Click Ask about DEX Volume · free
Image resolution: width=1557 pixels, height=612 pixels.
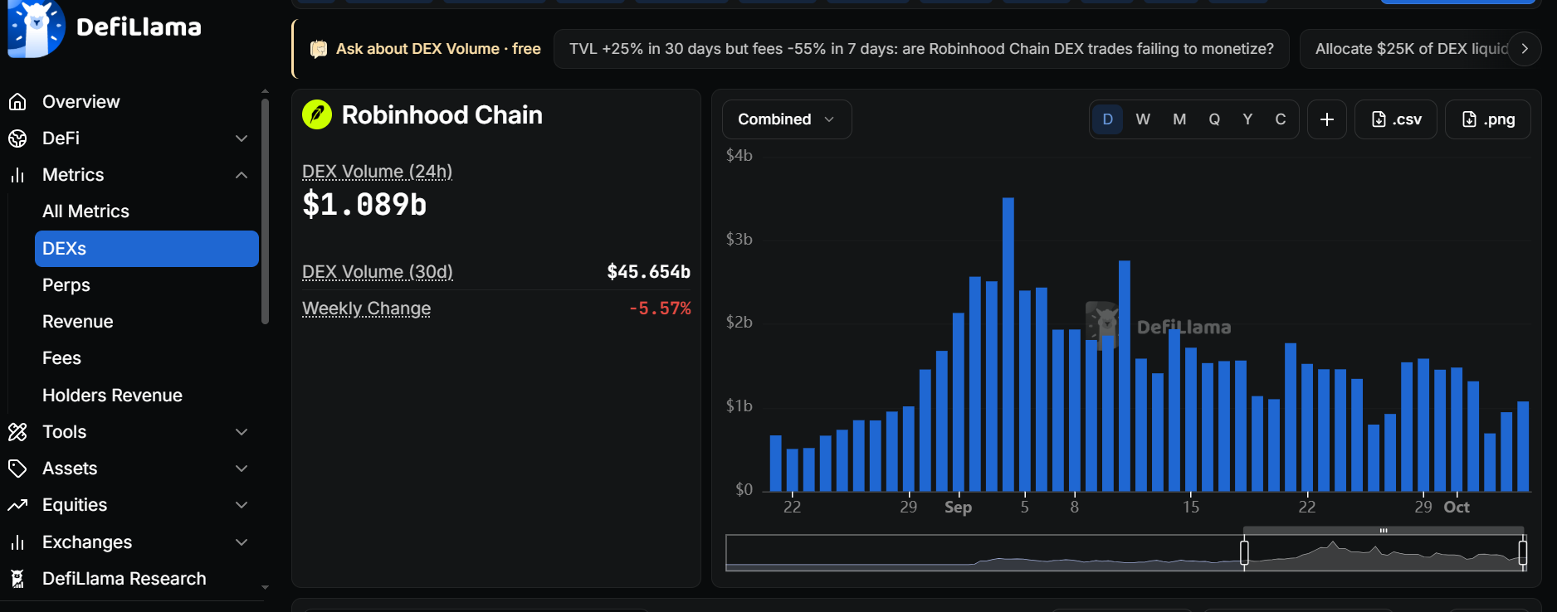[x=438, y=49]
